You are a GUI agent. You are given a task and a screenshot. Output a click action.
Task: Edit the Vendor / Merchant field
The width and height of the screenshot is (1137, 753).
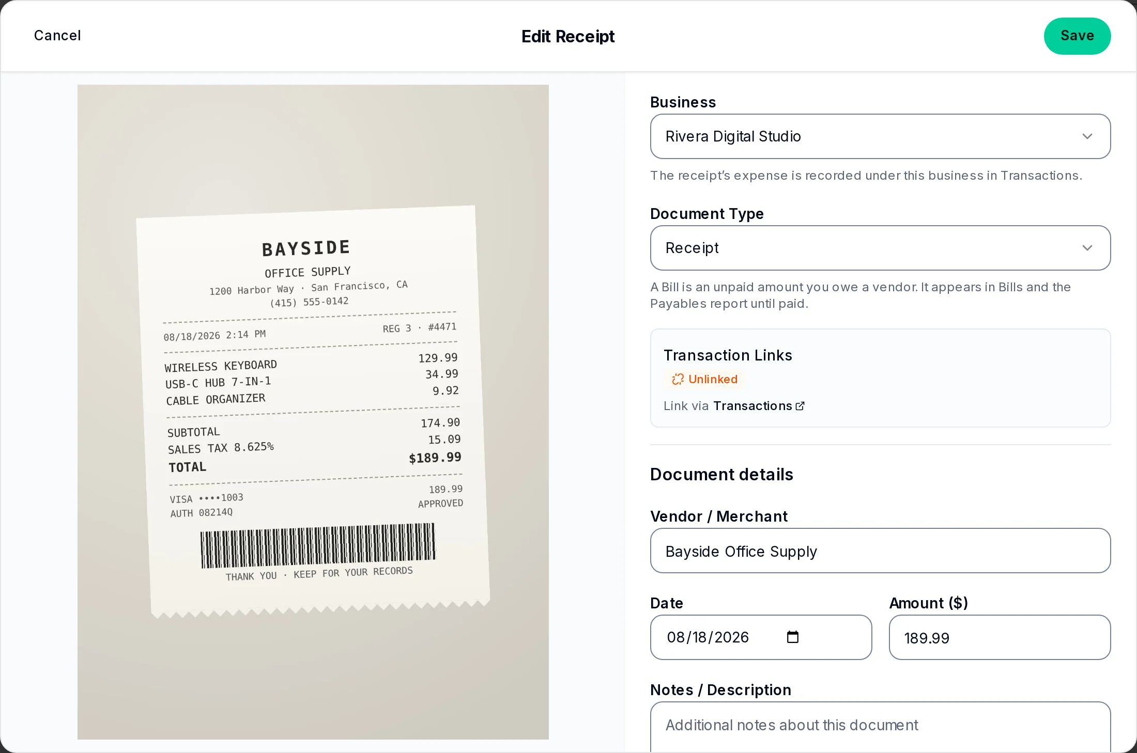point(880,551)
